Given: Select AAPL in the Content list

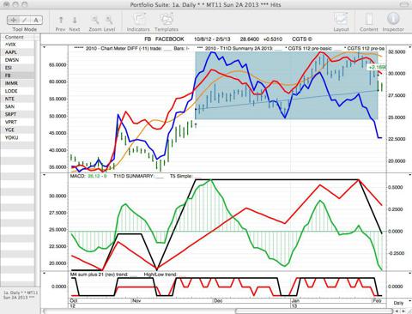Looking at the screenshot, I should tap(18, 52).
